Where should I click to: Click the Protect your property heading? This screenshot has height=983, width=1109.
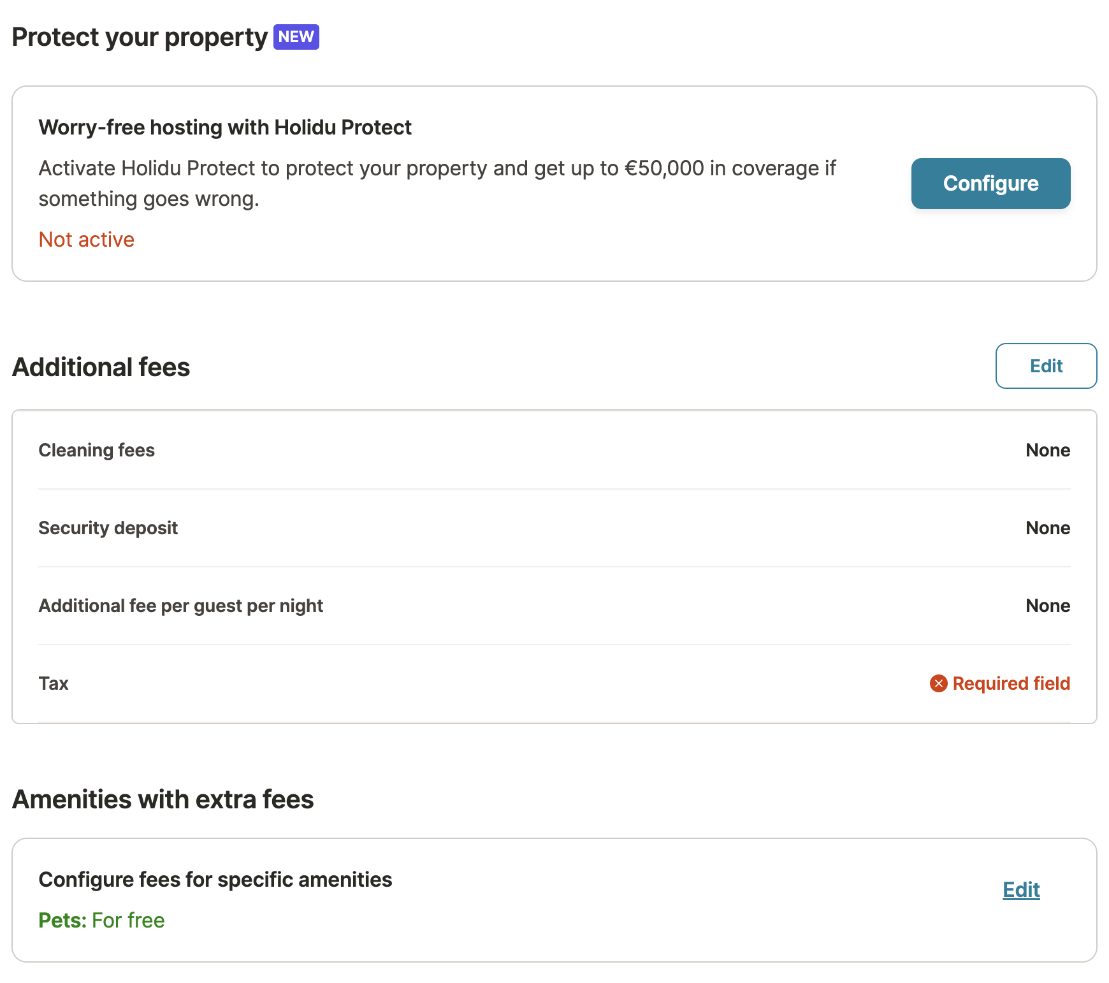point(140,37)
